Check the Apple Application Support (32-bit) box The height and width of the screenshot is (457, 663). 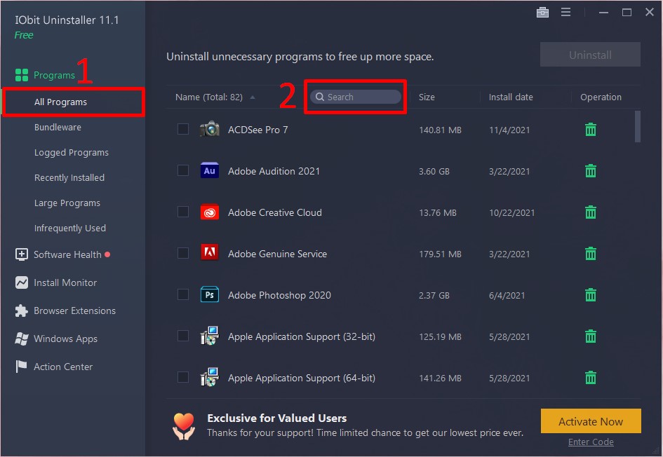[183, 336]
